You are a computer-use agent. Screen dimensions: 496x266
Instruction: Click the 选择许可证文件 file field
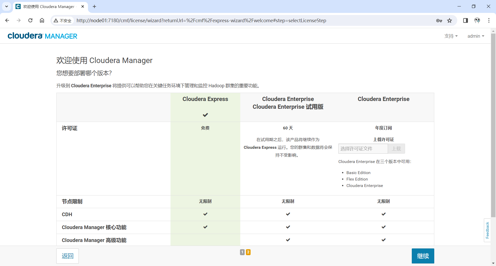pyautogui.click(x=363, y=149)
